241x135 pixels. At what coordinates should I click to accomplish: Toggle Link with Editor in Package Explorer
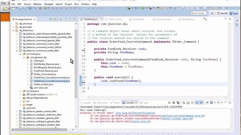coord(55,19)
